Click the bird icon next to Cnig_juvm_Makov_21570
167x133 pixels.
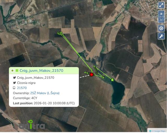[x=15, y=78]
